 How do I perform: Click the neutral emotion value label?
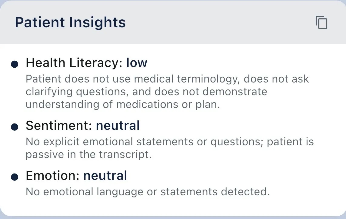click(x=105, y=175)
